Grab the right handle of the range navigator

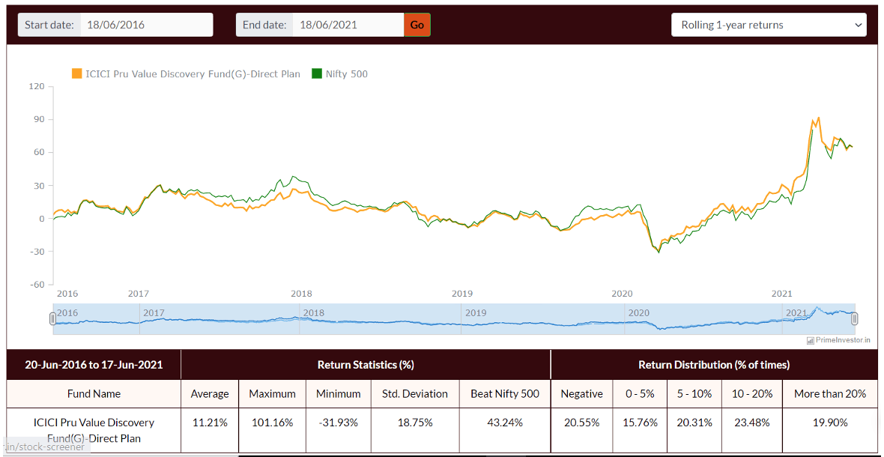855,319
